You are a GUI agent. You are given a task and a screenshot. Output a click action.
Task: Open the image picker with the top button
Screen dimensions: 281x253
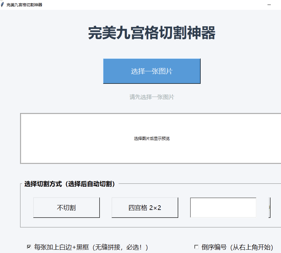coord(152,71)
